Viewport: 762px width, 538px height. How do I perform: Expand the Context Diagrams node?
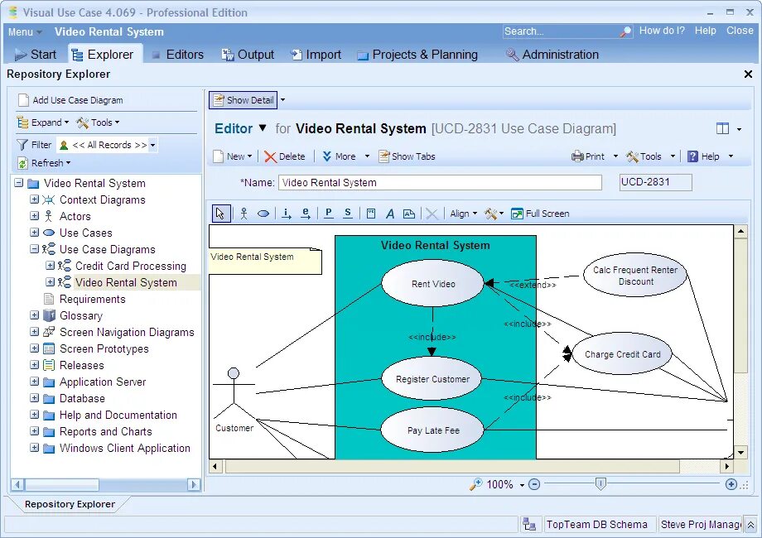[34, 199]
